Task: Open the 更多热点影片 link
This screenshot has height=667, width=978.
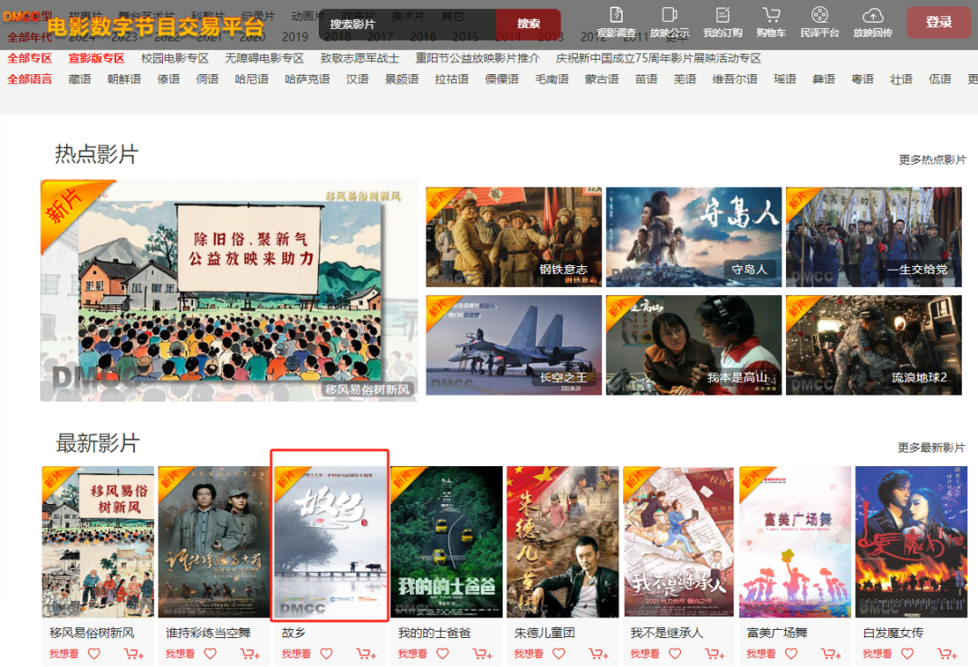Action: click(x=932, y=160)
